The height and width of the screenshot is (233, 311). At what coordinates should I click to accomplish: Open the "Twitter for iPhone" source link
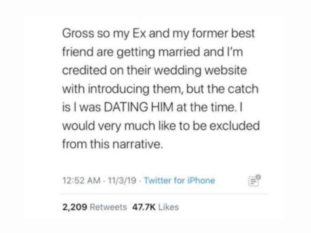(179, 181)
